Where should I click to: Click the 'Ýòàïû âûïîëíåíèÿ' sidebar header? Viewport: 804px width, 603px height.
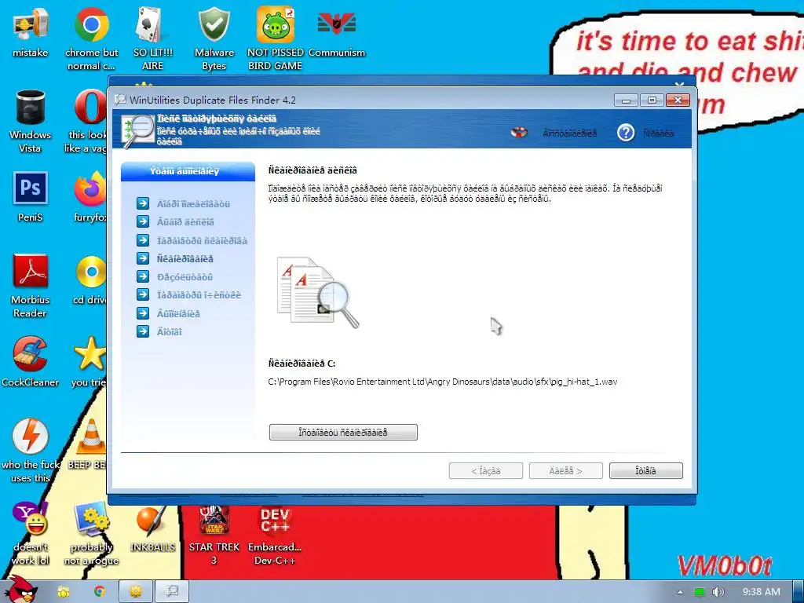(x=188, y=171)
